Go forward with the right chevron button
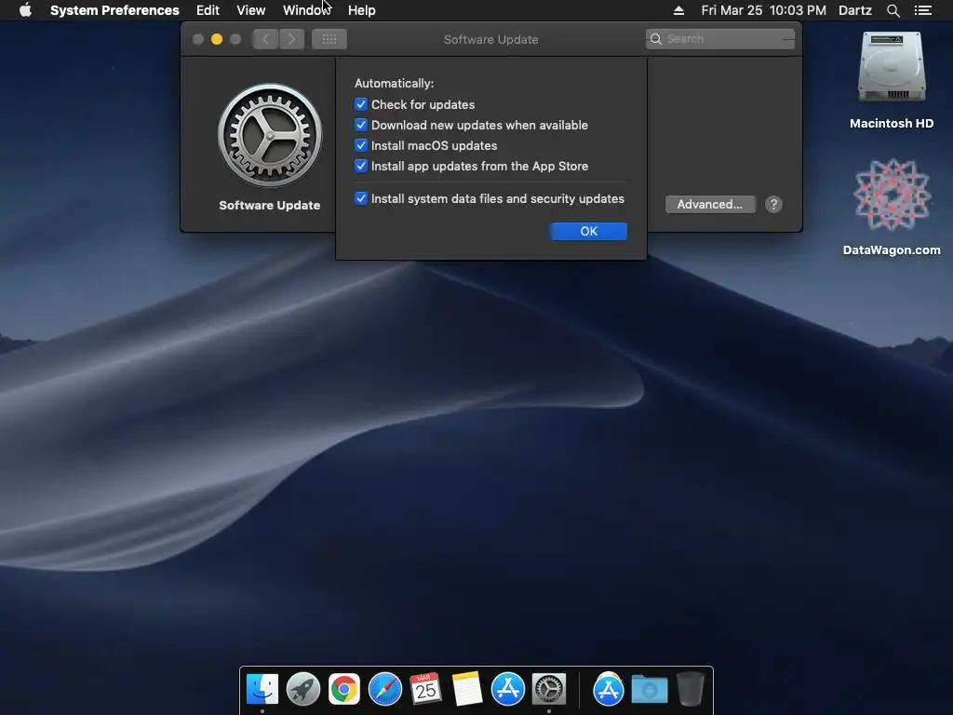 coord(291,39)
